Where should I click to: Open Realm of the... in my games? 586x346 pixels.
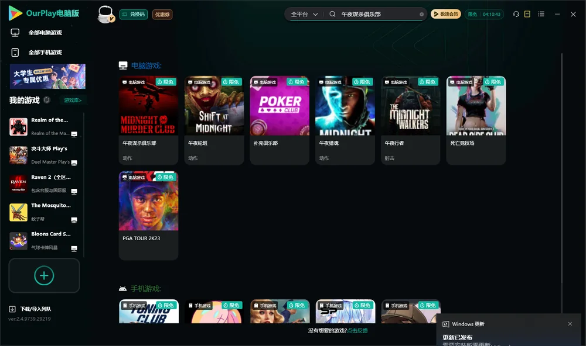[x=43, y=127]
